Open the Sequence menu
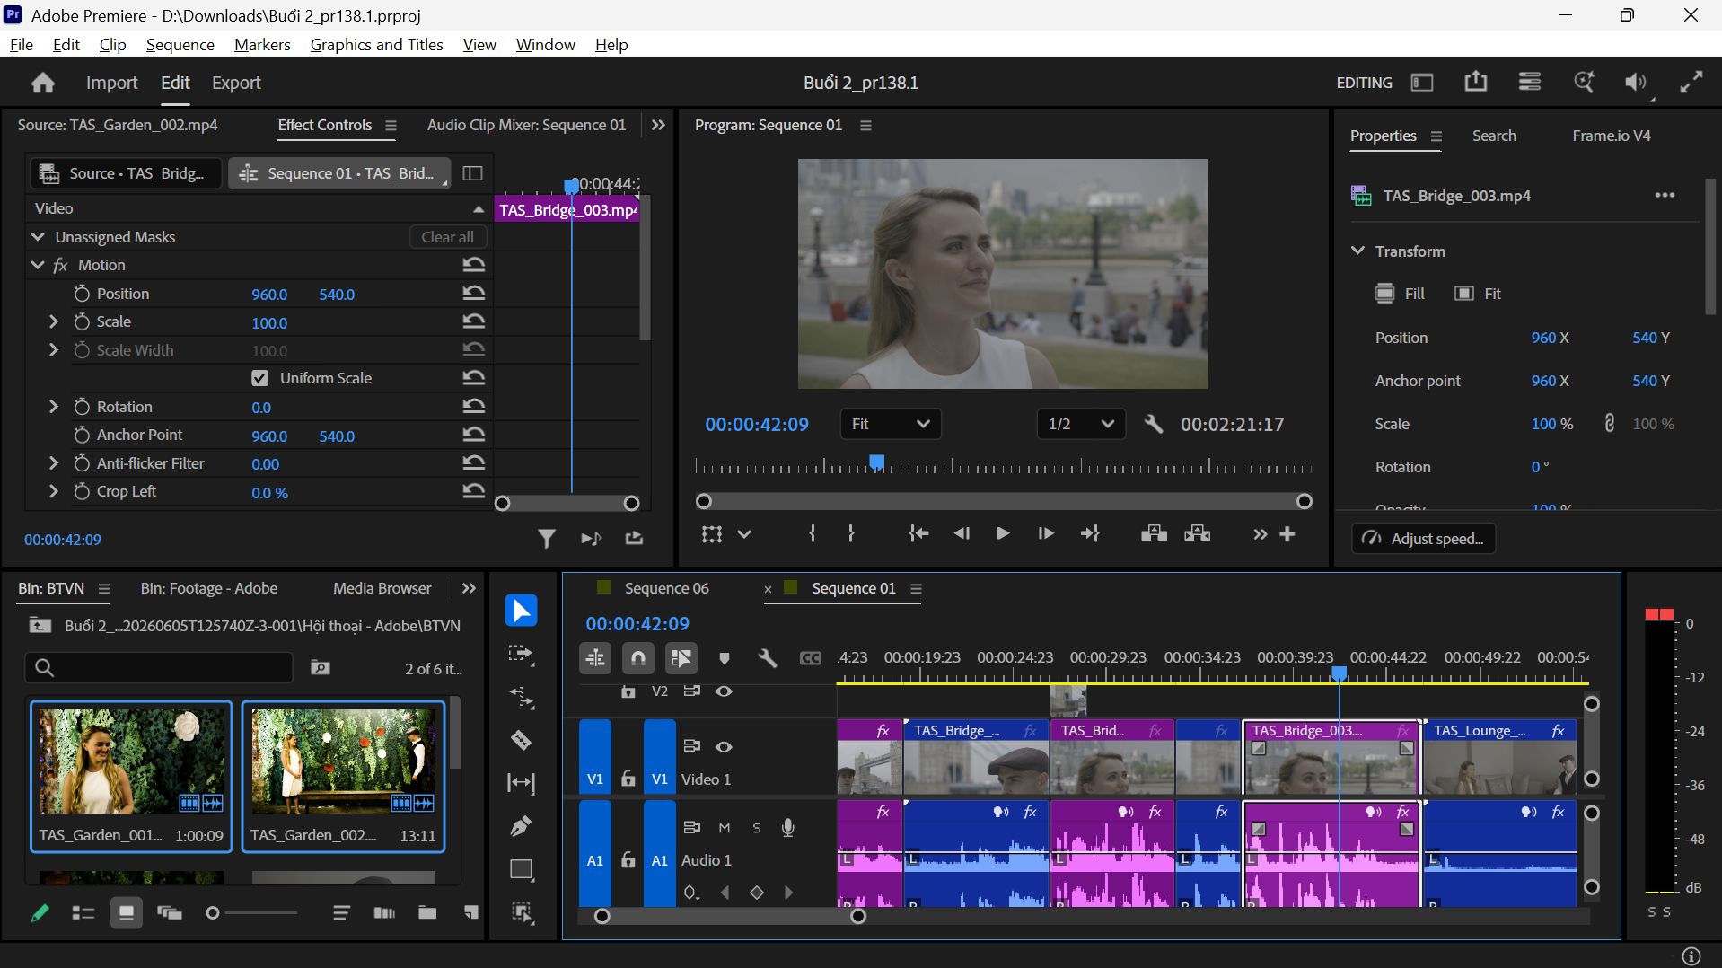The image size is (1722, 968). pyautogui.click(x=180, y=45)
